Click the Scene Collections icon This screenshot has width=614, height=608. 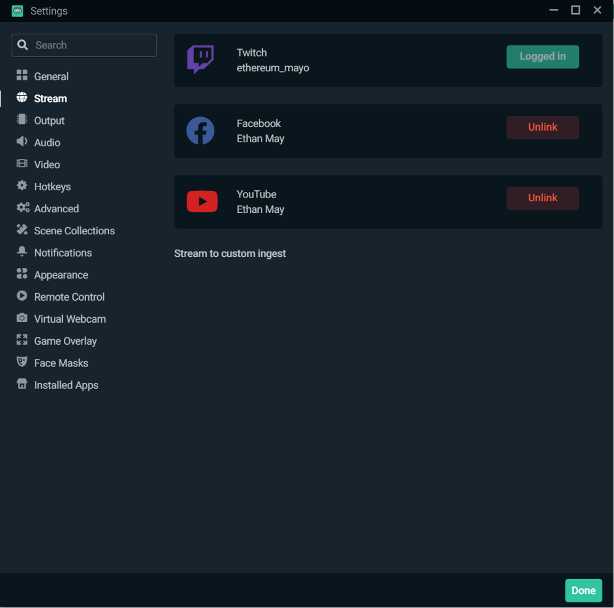[x=22, y=229]
